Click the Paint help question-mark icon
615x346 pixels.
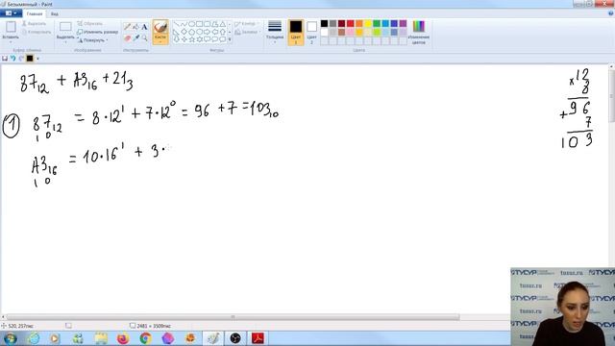611,13
